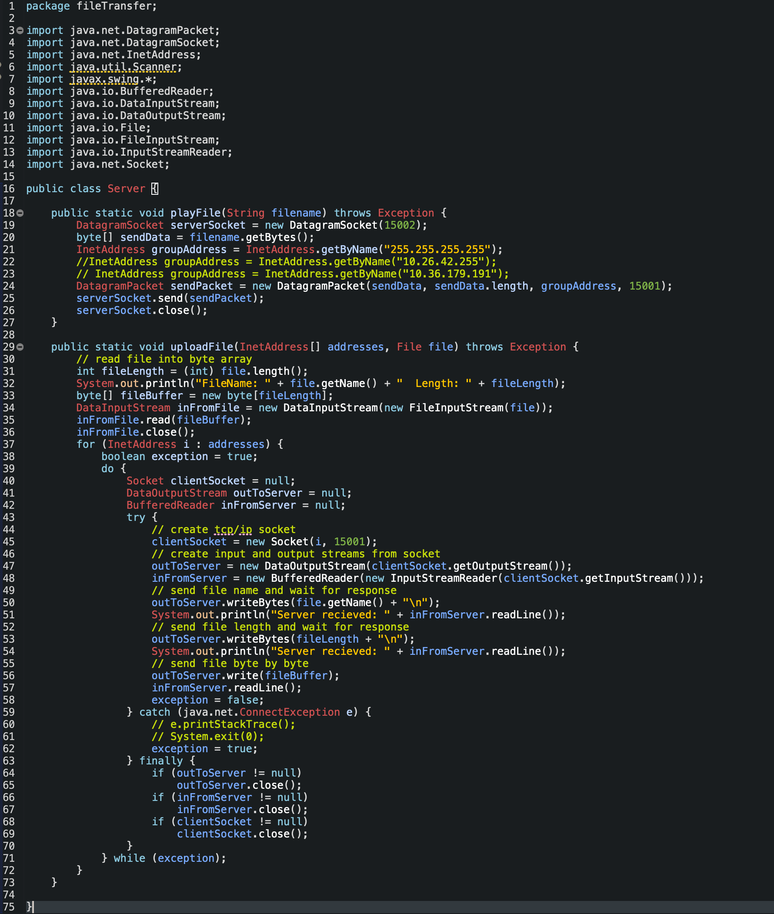Screen dimensions: 774x914
Task: Click 'java.net.DatagramPacket' on line 3
Action: (x=142, y=31)
